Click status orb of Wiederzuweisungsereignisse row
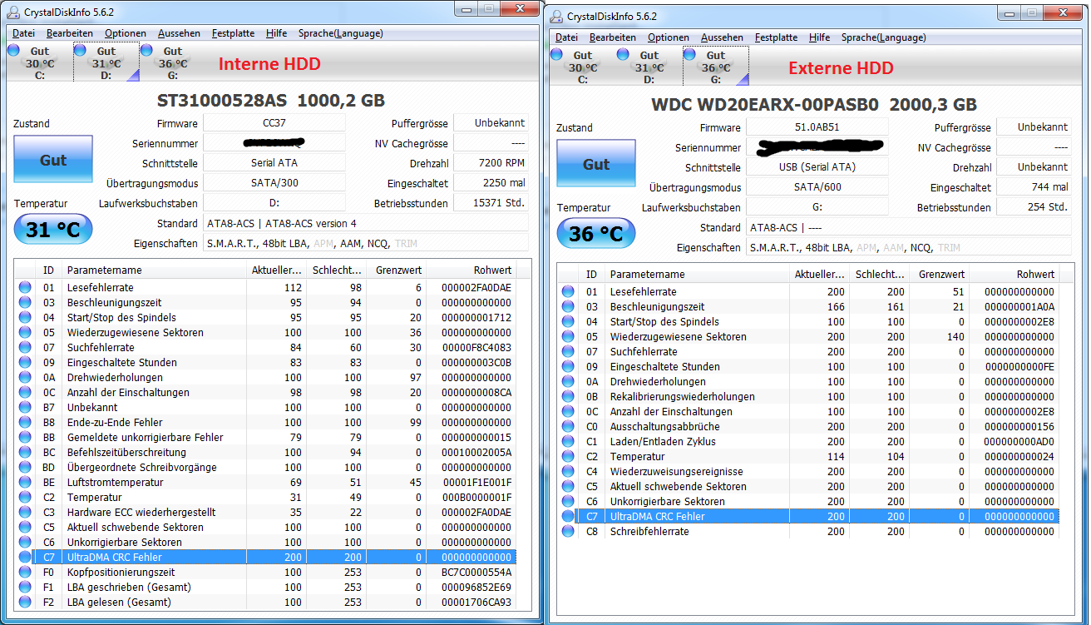1091x625 pixels. click(568, 471)
